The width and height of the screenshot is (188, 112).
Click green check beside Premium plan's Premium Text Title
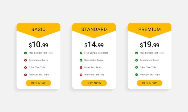click(x=137, y=75)
